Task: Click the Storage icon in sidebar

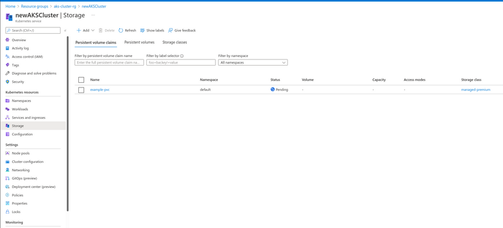Action: pyautogui.click(x=7, y=126)
